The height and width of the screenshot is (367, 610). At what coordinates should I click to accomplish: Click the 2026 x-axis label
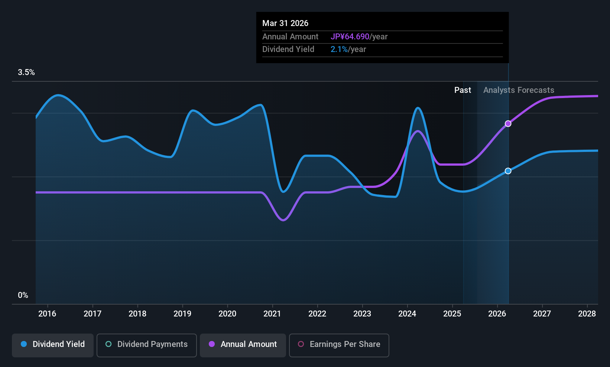click(497, 314)
